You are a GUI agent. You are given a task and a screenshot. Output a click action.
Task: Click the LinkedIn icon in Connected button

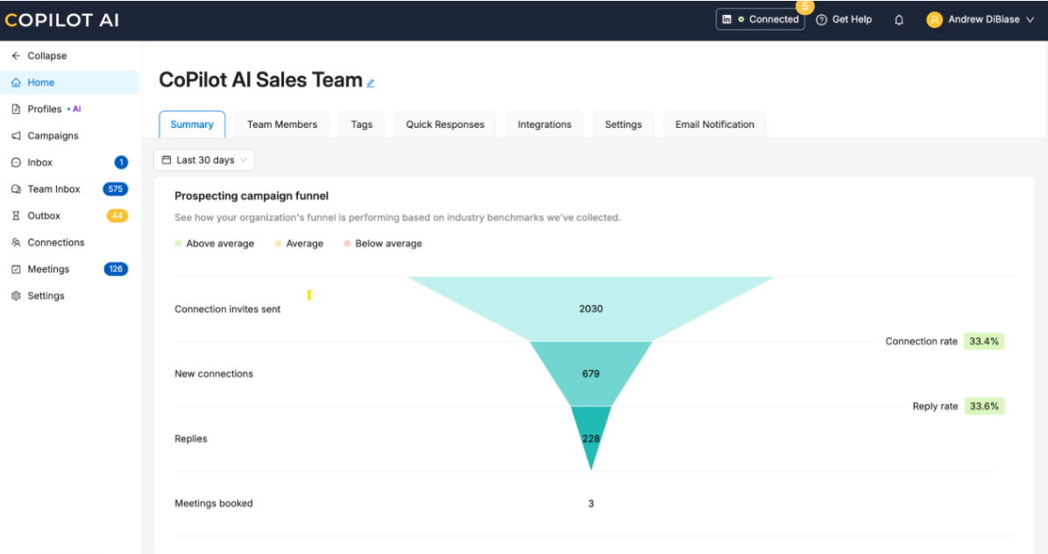coord(726,19)
